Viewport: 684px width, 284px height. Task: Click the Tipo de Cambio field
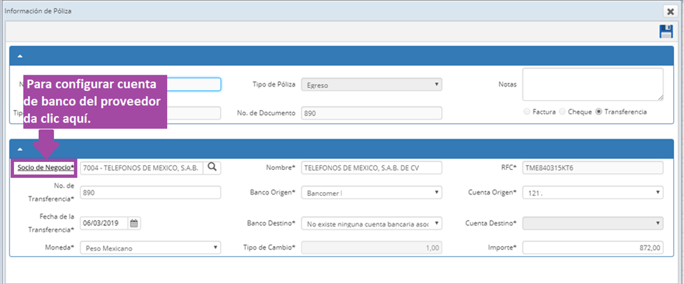371,248
